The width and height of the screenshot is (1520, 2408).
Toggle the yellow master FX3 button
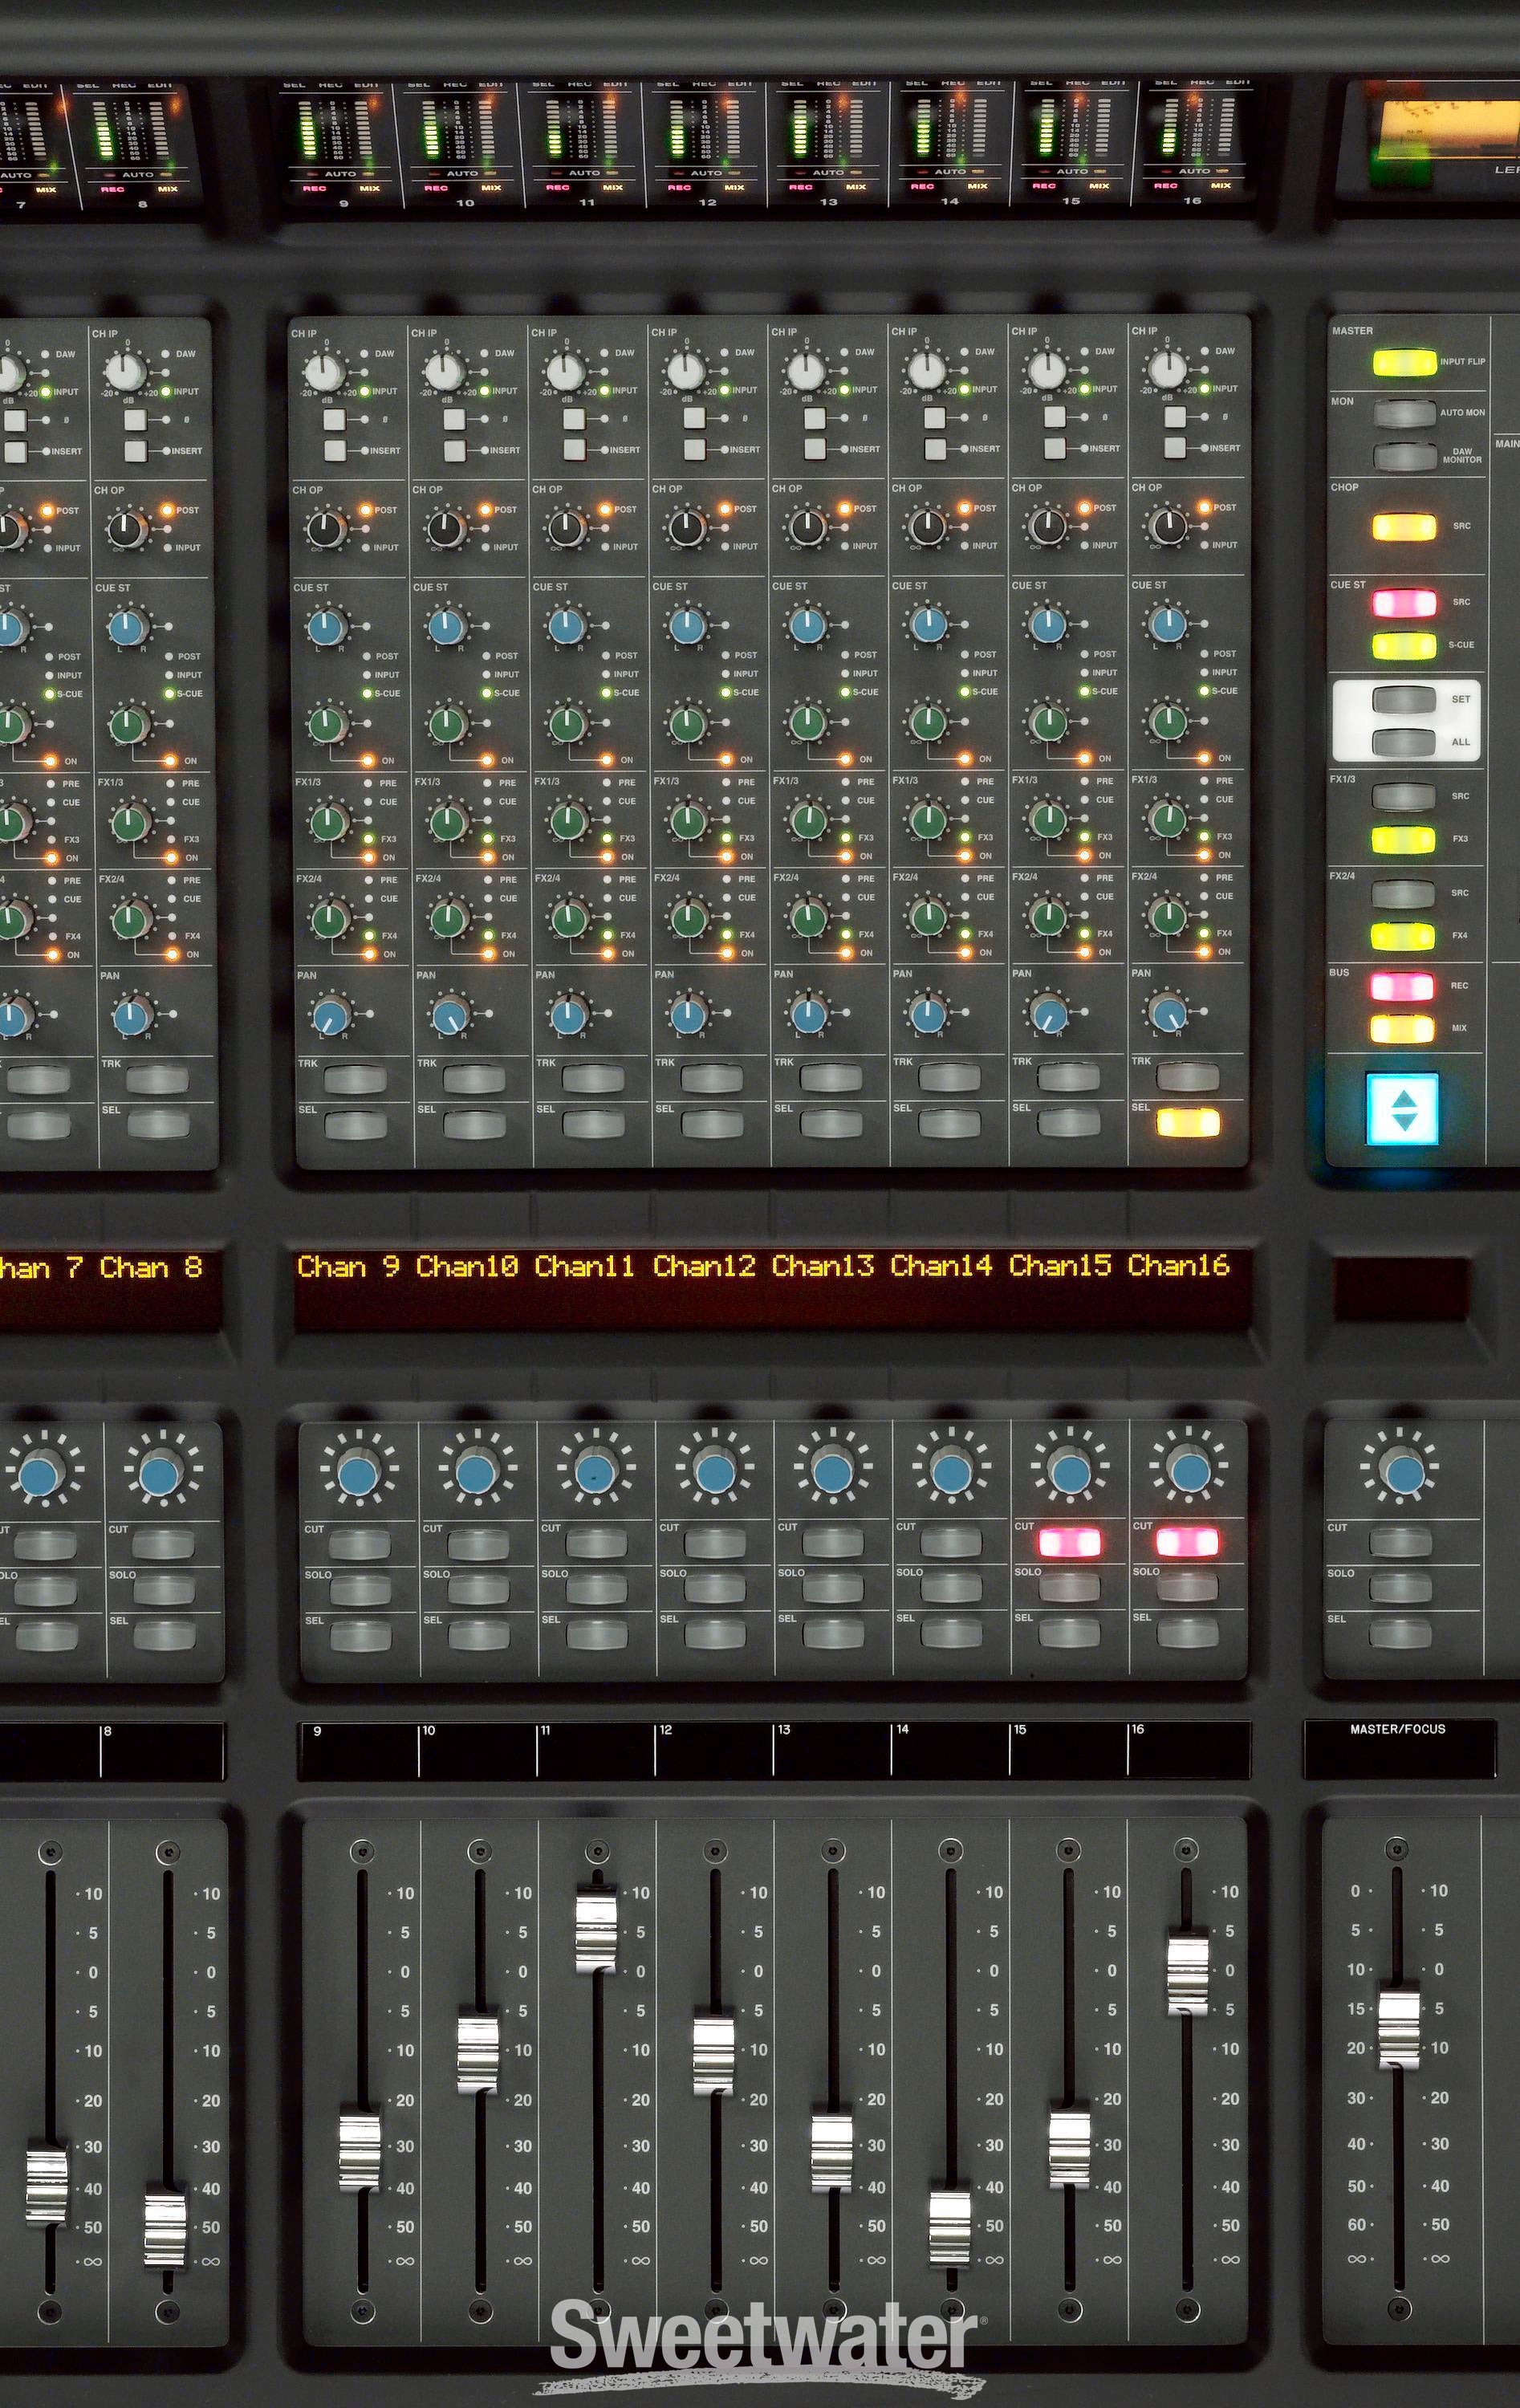point(1404,839)
